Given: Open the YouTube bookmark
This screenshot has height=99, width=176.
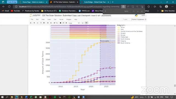Looking at the screenshot, I should pos(15,11).
